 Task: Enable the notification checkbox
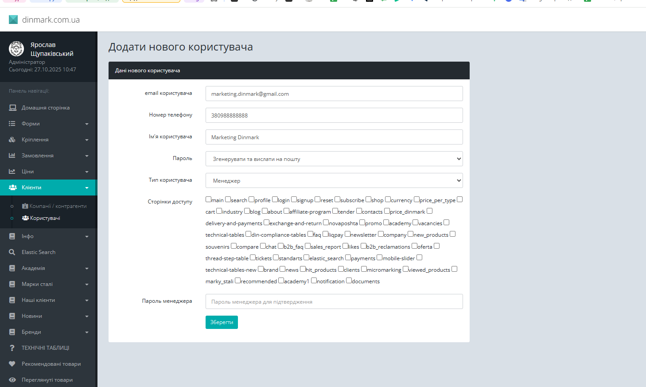(x=314, y=281)
